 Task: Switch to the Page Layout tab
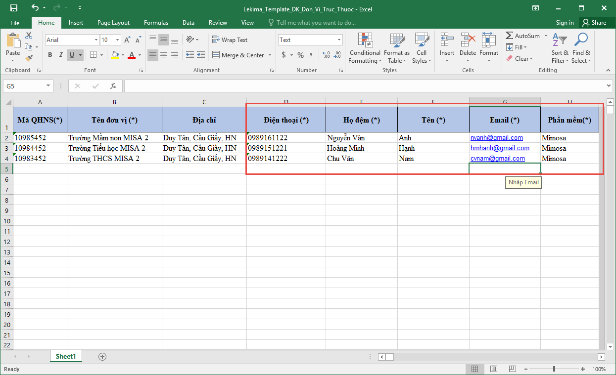point(113,23)
